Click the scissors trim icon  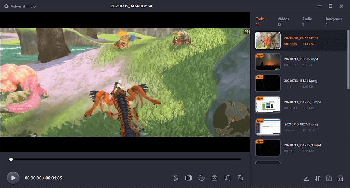176,178
